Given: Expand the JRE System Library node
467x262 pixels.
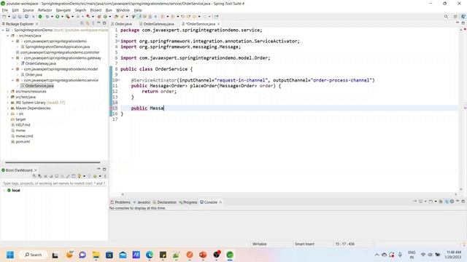Looking at the screenshot, I should [8, 103].
